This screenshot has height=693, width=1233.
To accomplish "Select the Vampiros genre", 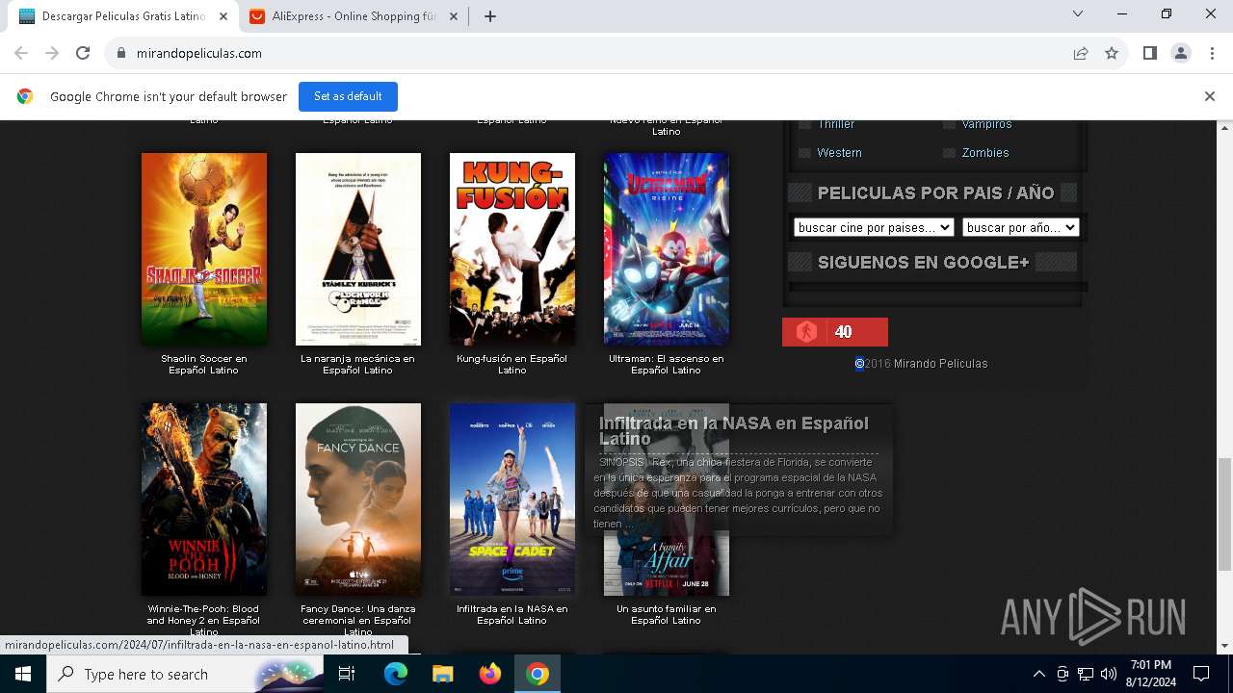I will click(x=986, y=124).
